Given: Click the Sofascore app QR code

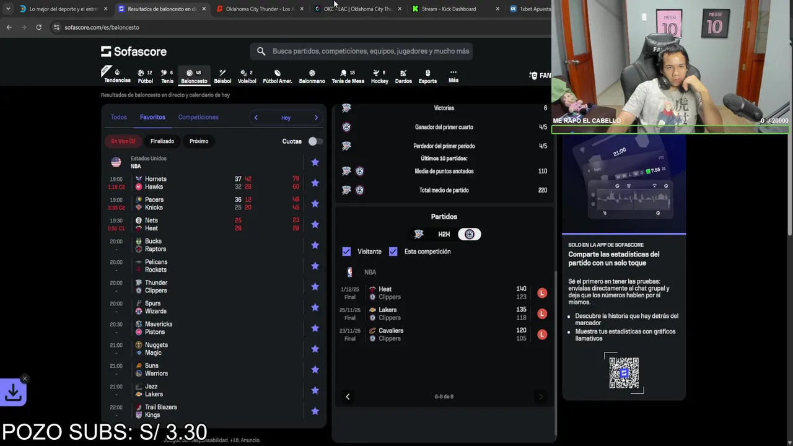Looking at the screenshot, I should (x=624, y=373).
